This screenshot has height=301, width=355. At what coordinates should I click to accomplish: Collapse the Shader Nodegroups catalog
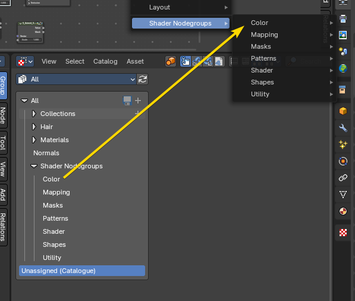click(x=34, y=166)
